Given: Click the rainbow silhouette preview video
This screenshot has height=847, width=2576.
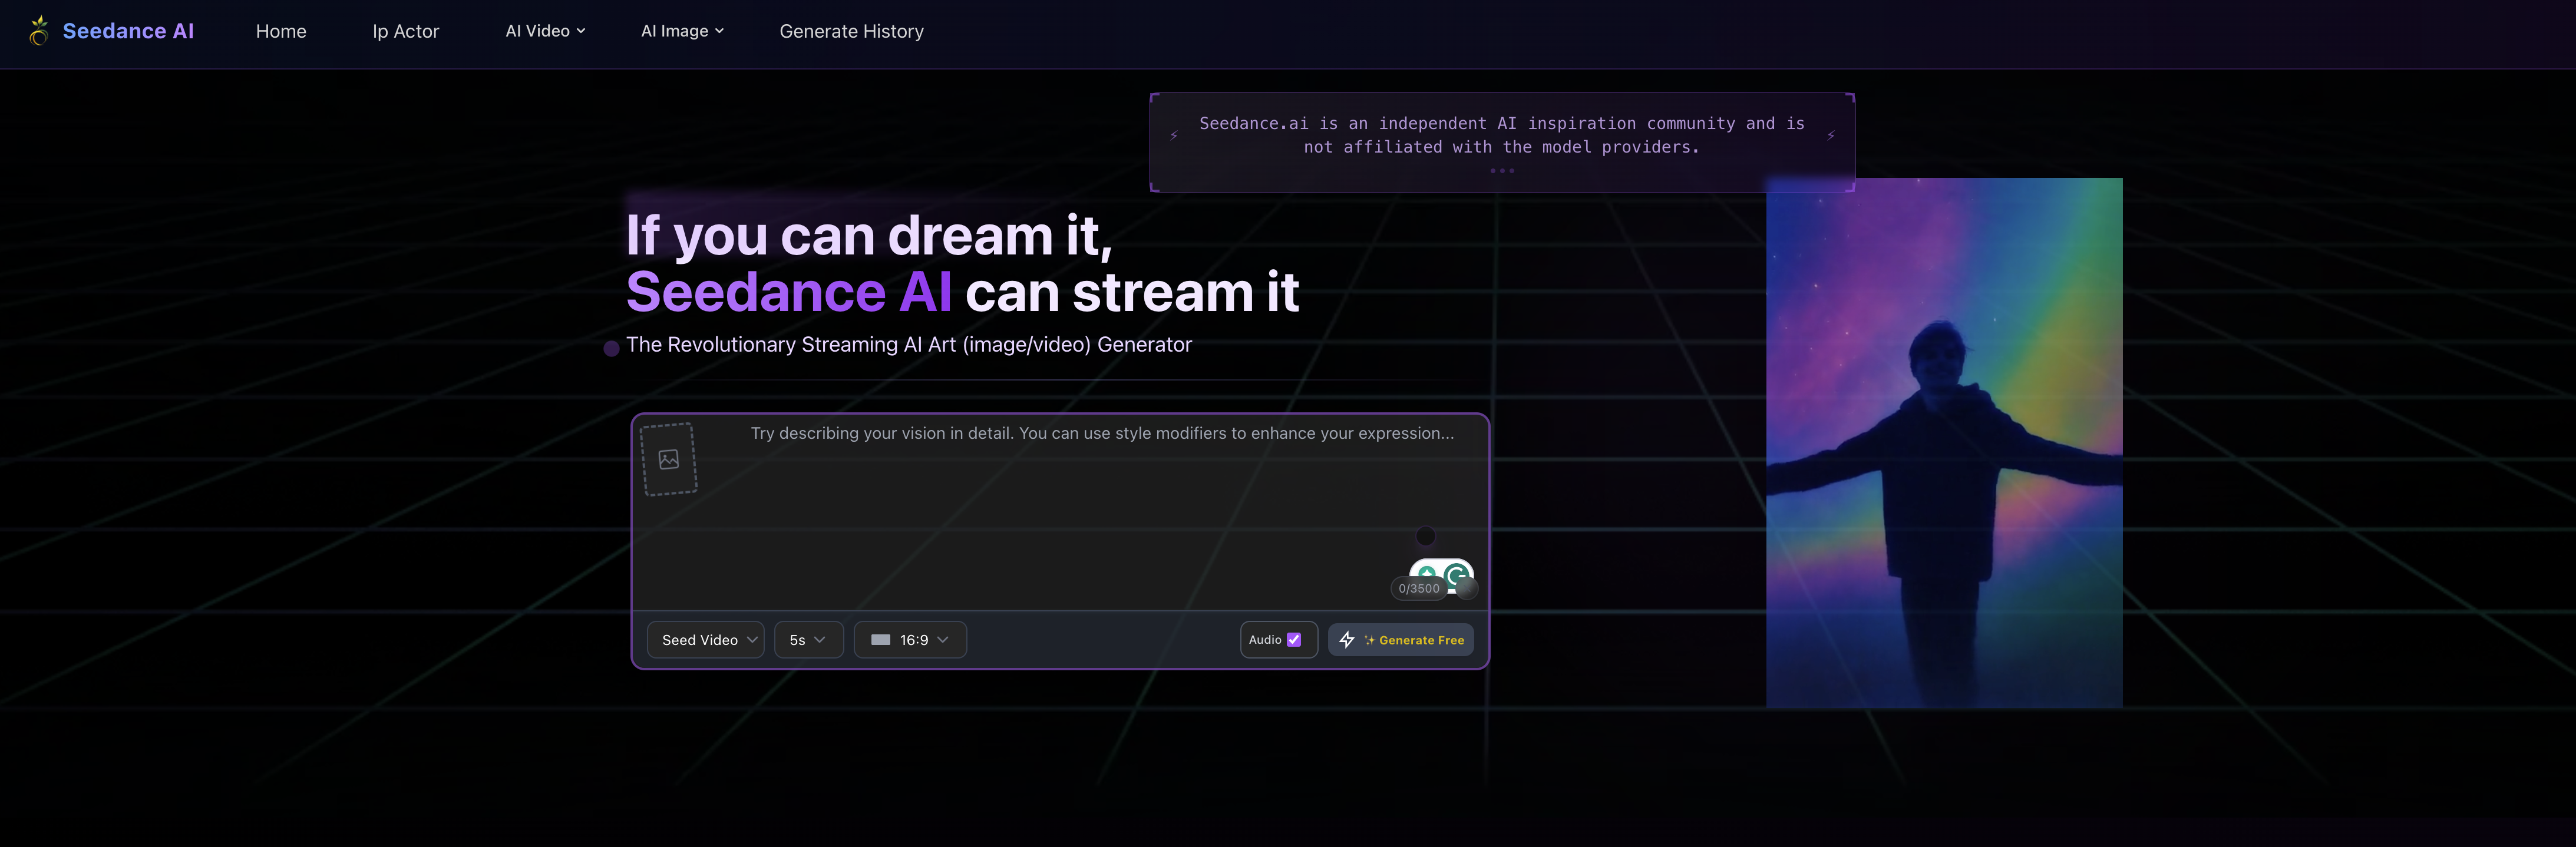Looking at the screenshot, I should click(x=1944, y=443).
